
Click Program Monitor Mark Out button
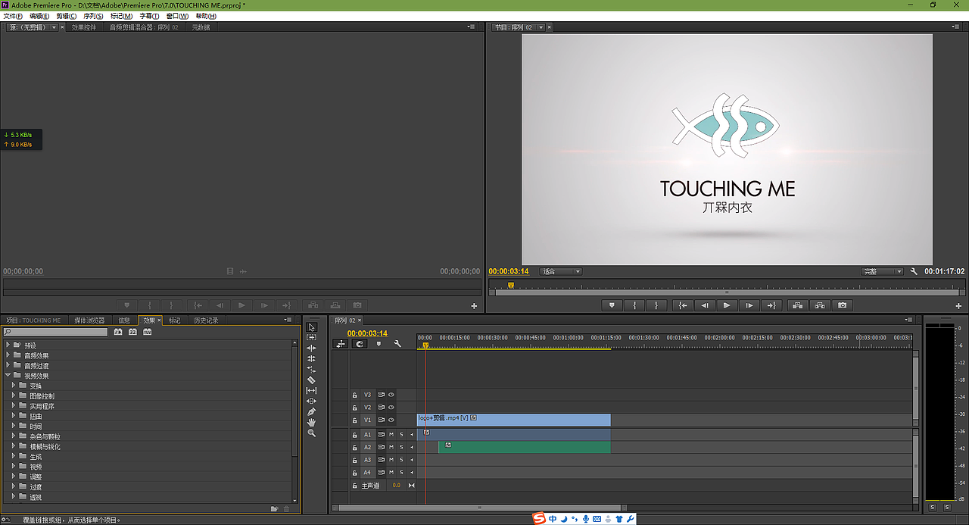coord(656,305)
